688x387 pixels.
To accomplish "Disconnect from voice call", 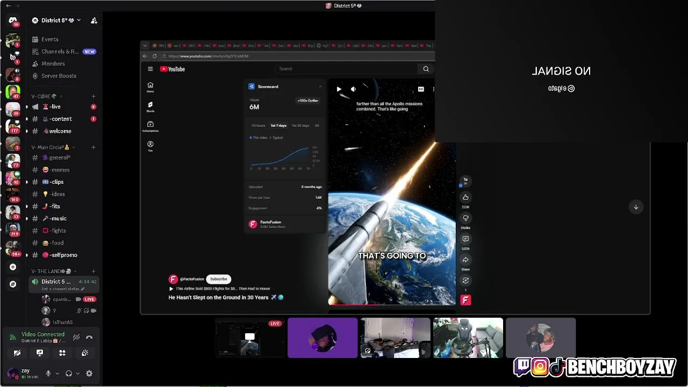I will coord(89,337).
